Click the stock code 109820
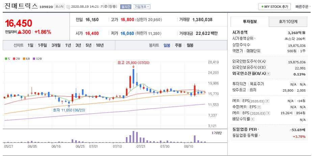 tap(46, 7)
